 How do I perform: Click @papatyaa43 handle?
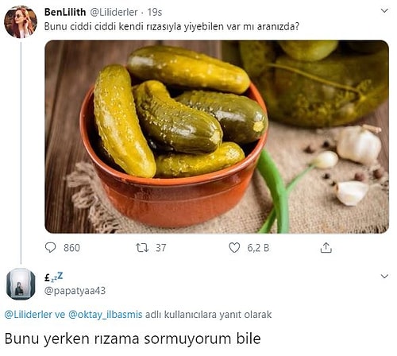coord(75,291)
